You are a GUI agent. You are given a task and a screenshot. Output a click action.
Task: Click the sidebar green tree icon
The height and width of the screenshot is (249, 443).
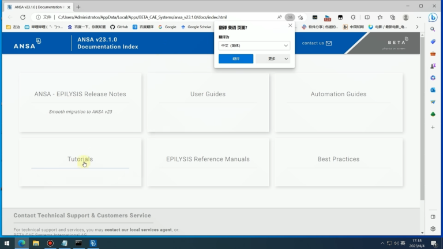coord(433,114)
